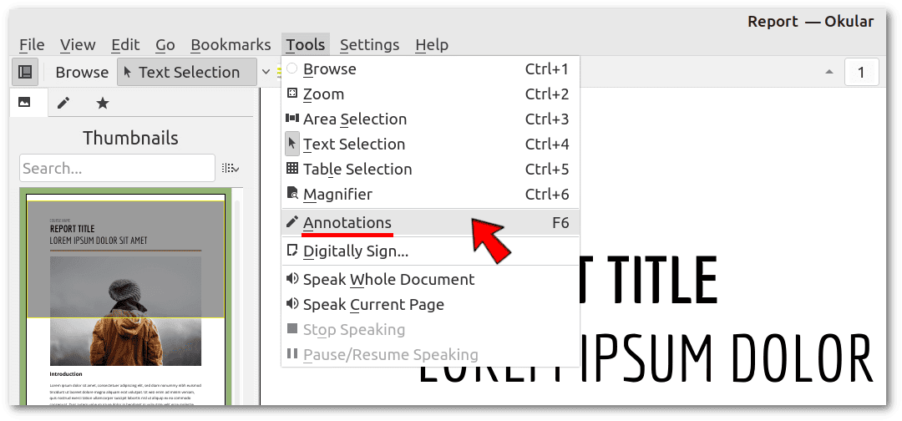902x421 pixels.
Task: Choose Area Selection in Tools menu
Action: 354,119
